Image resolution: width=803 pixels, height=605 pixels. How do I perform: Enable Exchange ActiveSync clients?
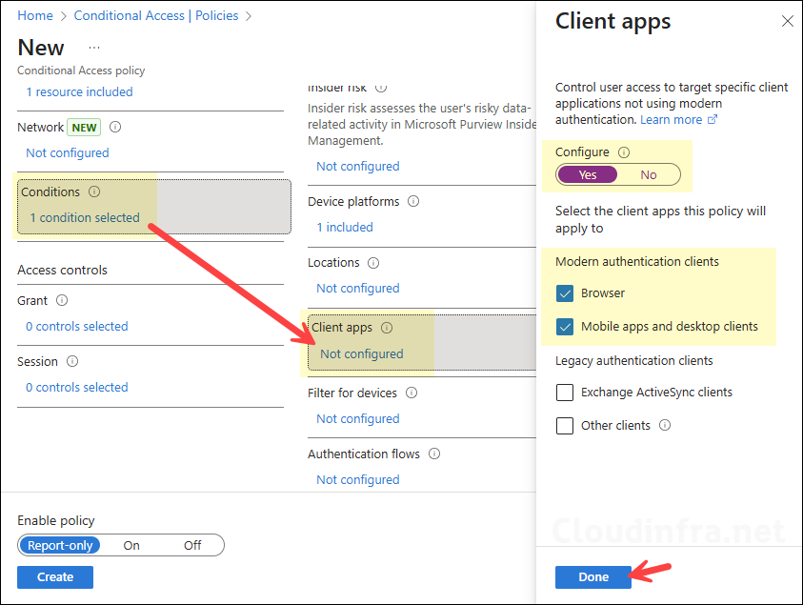[x=565, y=392]
